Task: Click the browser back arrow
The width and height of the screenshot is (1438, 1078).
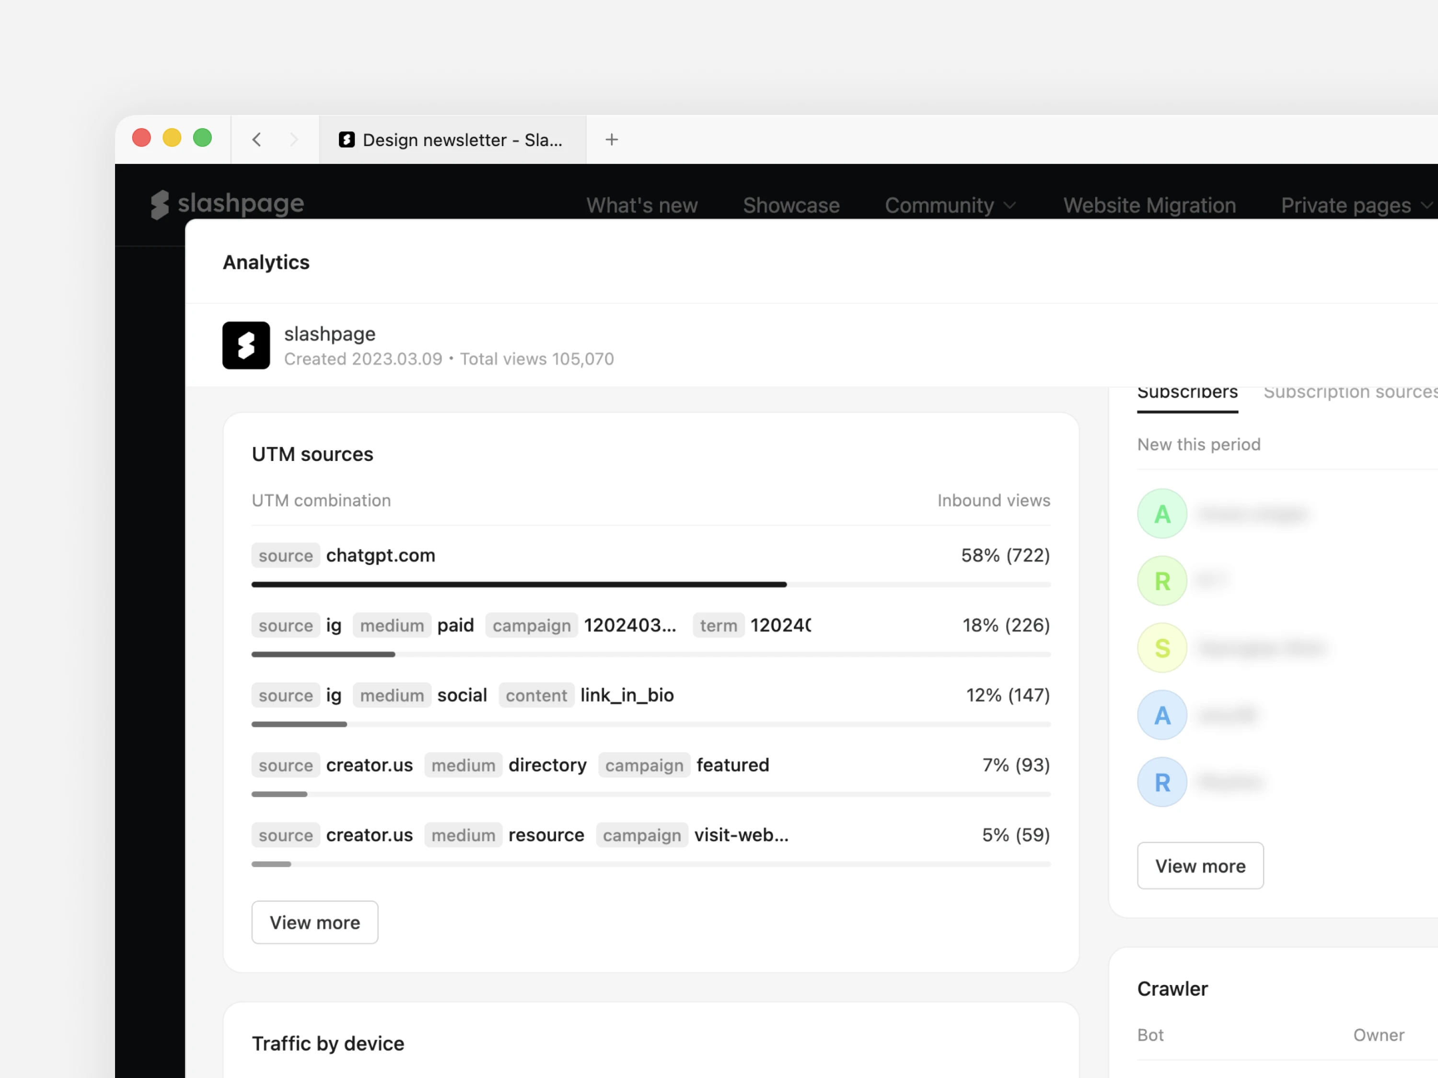Action: (257, 140)
